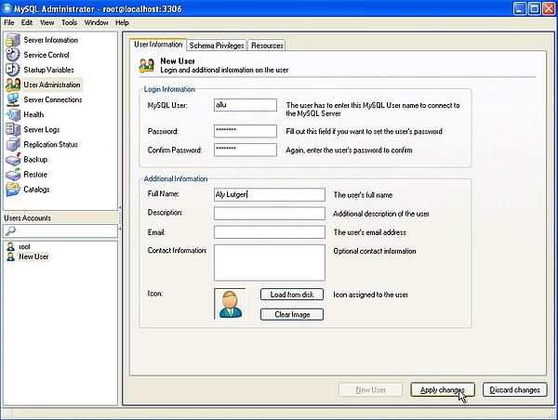Minimize the MySQL Administrator window
Screen dimensions: 558x420
point(520,8)
